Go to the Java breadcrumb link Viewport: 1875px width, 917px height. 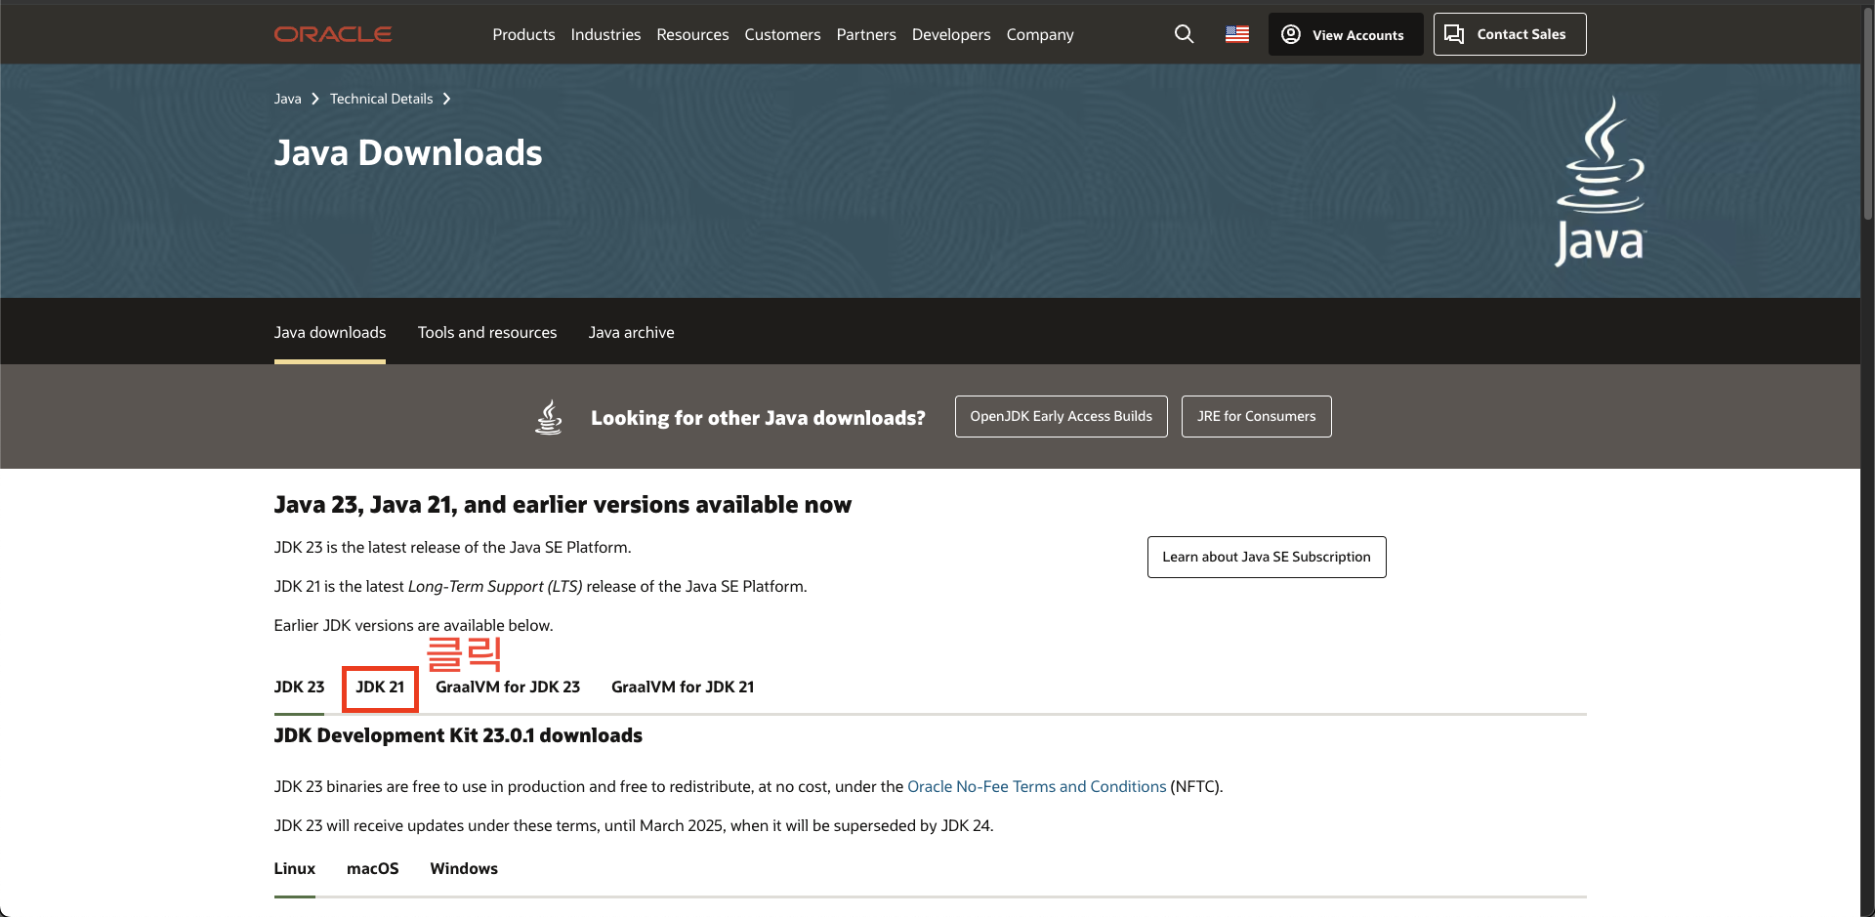pos(287,99)
